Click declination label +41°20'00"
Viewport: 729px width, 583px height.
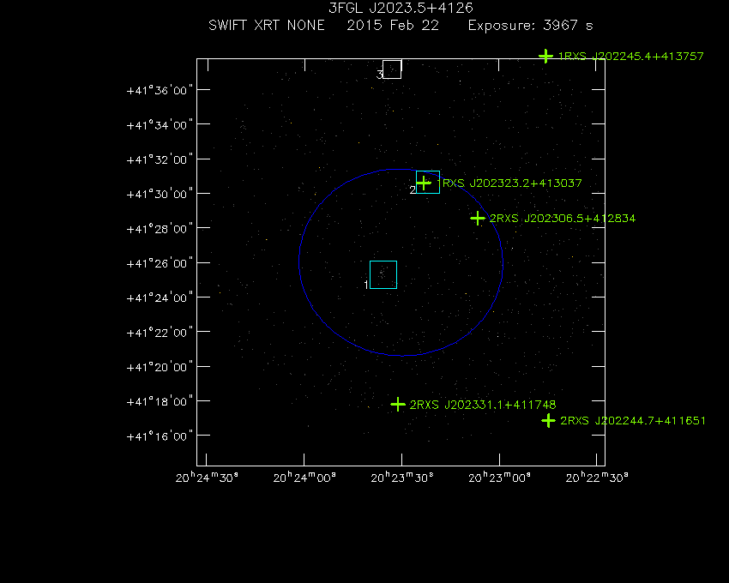tap(160, 367)
